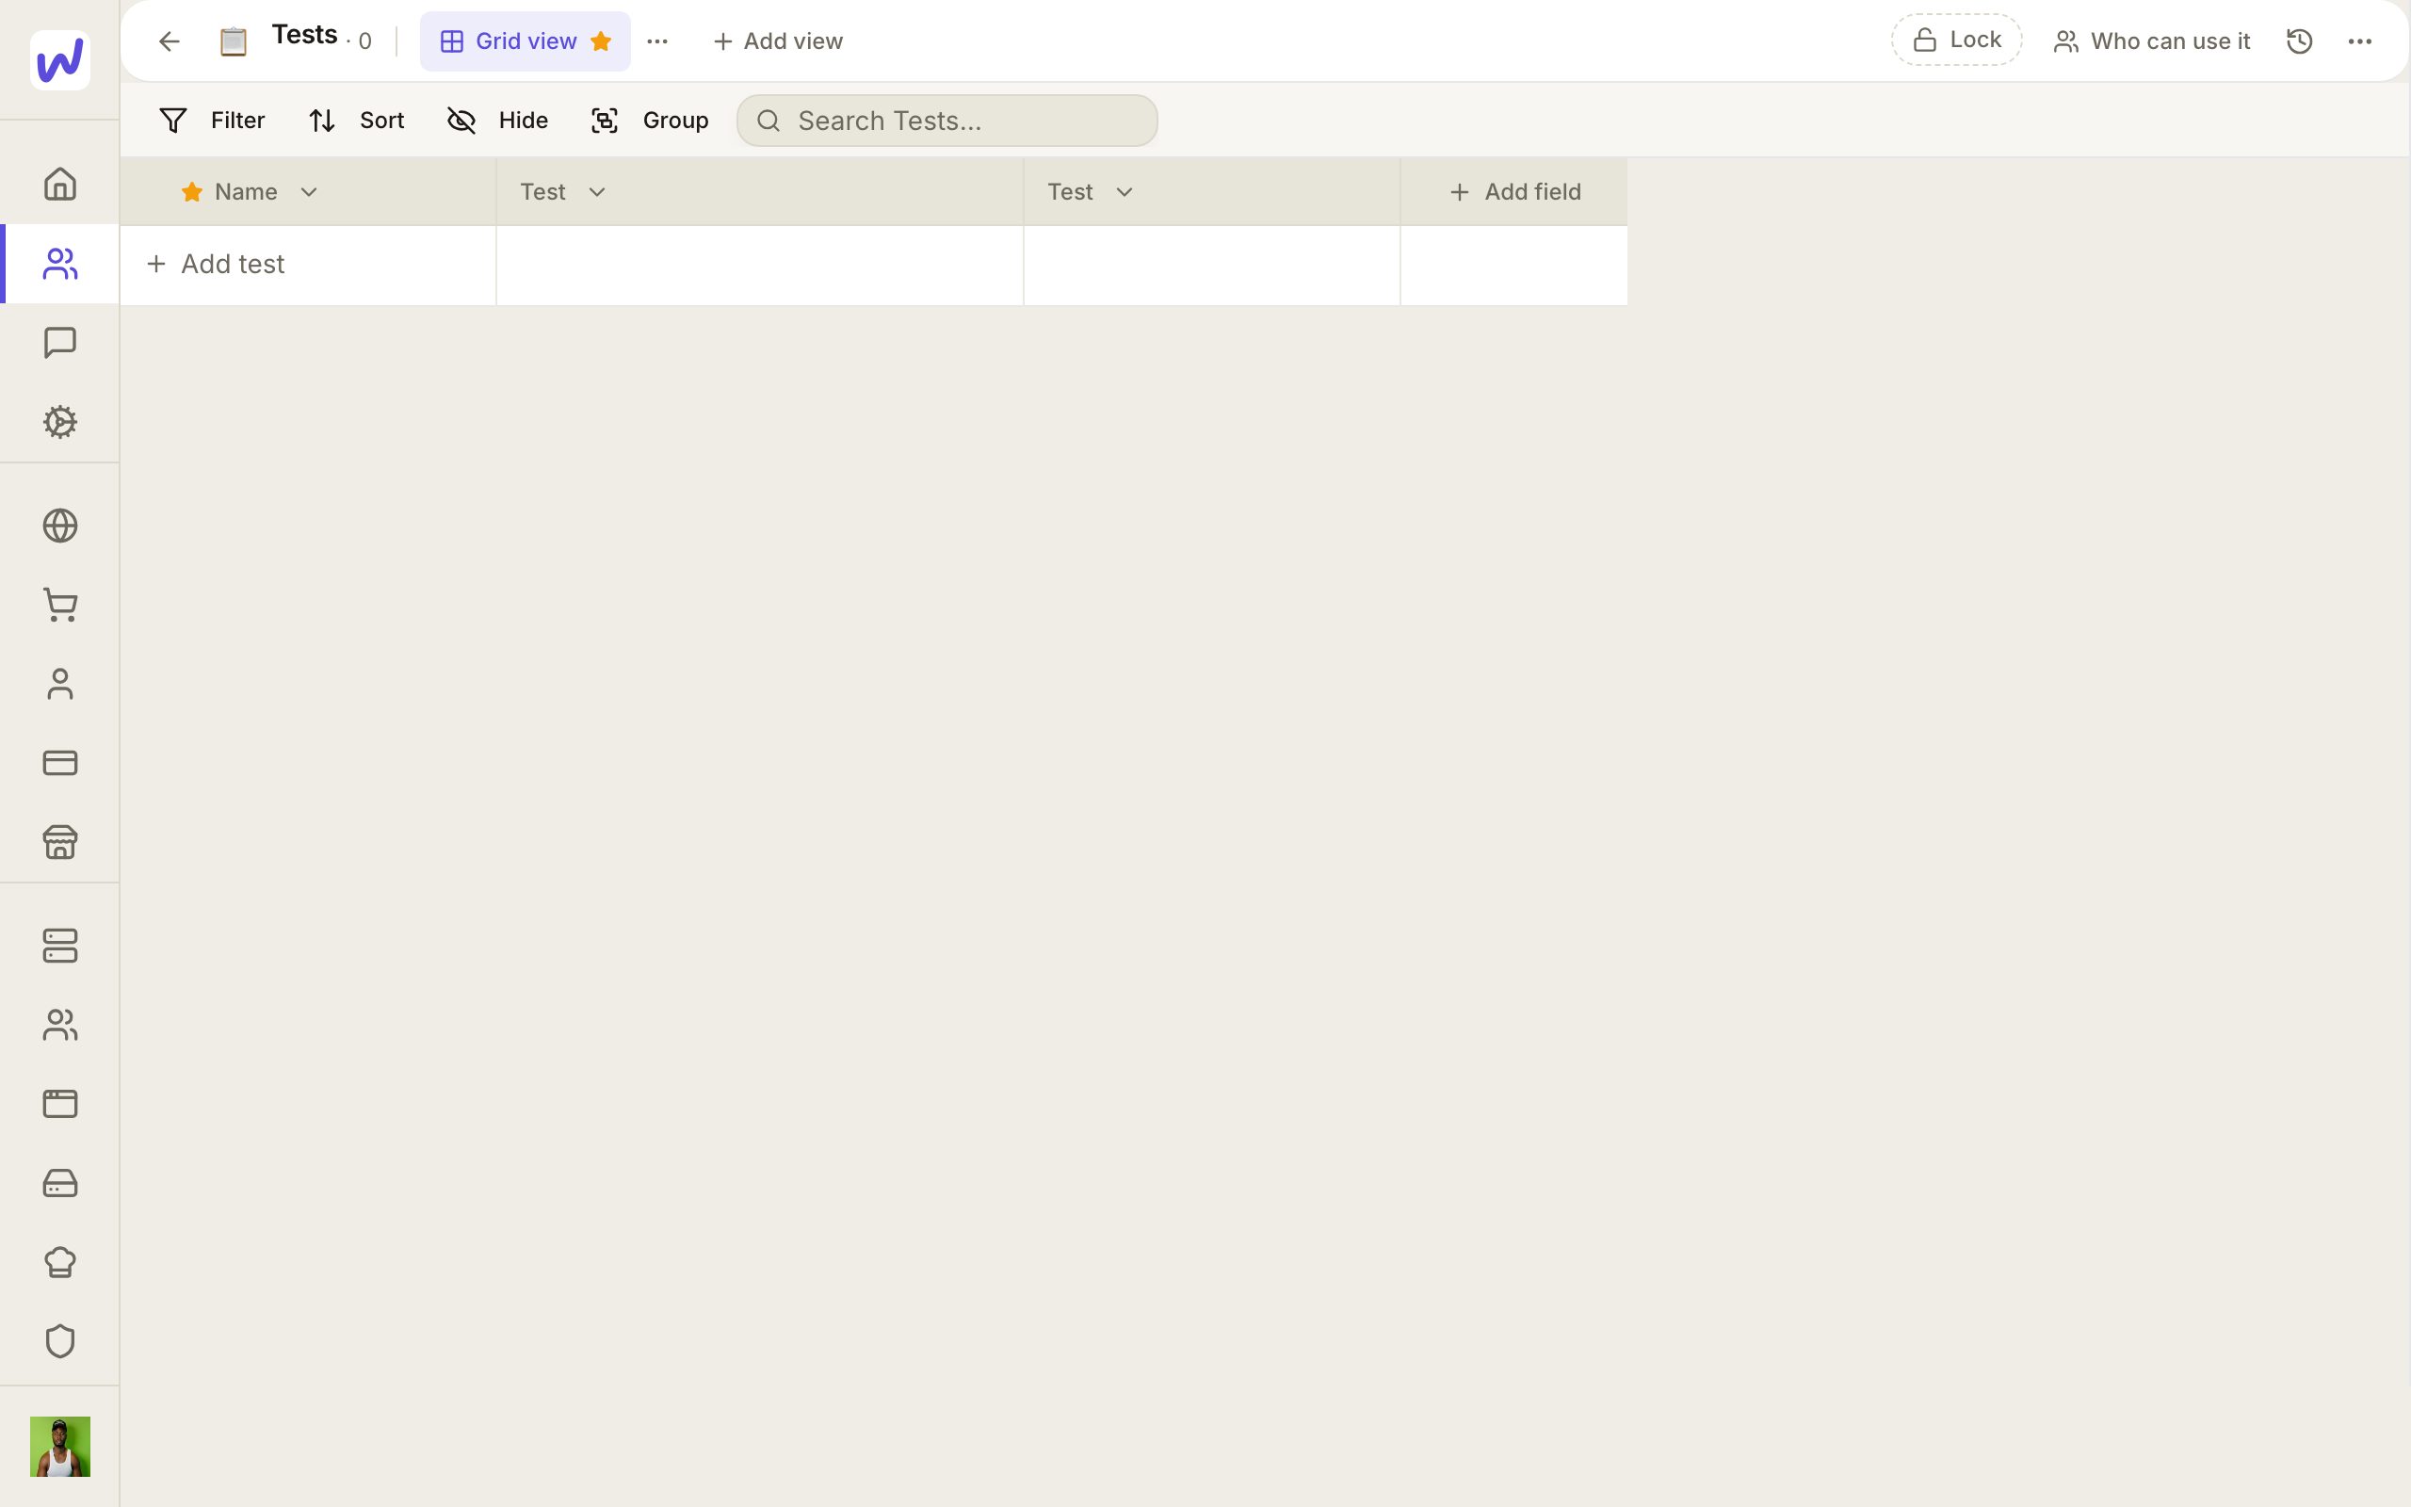Open the Sort options
The image size is (2411, 1507).
point(356,121)
